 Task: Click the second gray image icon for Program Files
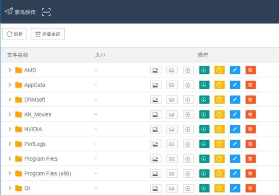click(x=172, y=159)
